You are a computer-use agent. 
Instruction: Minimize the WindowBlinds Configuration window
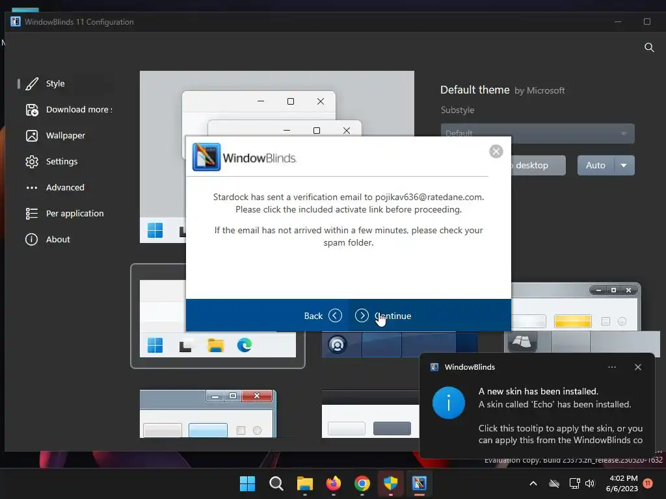click(x=618, y=21)
